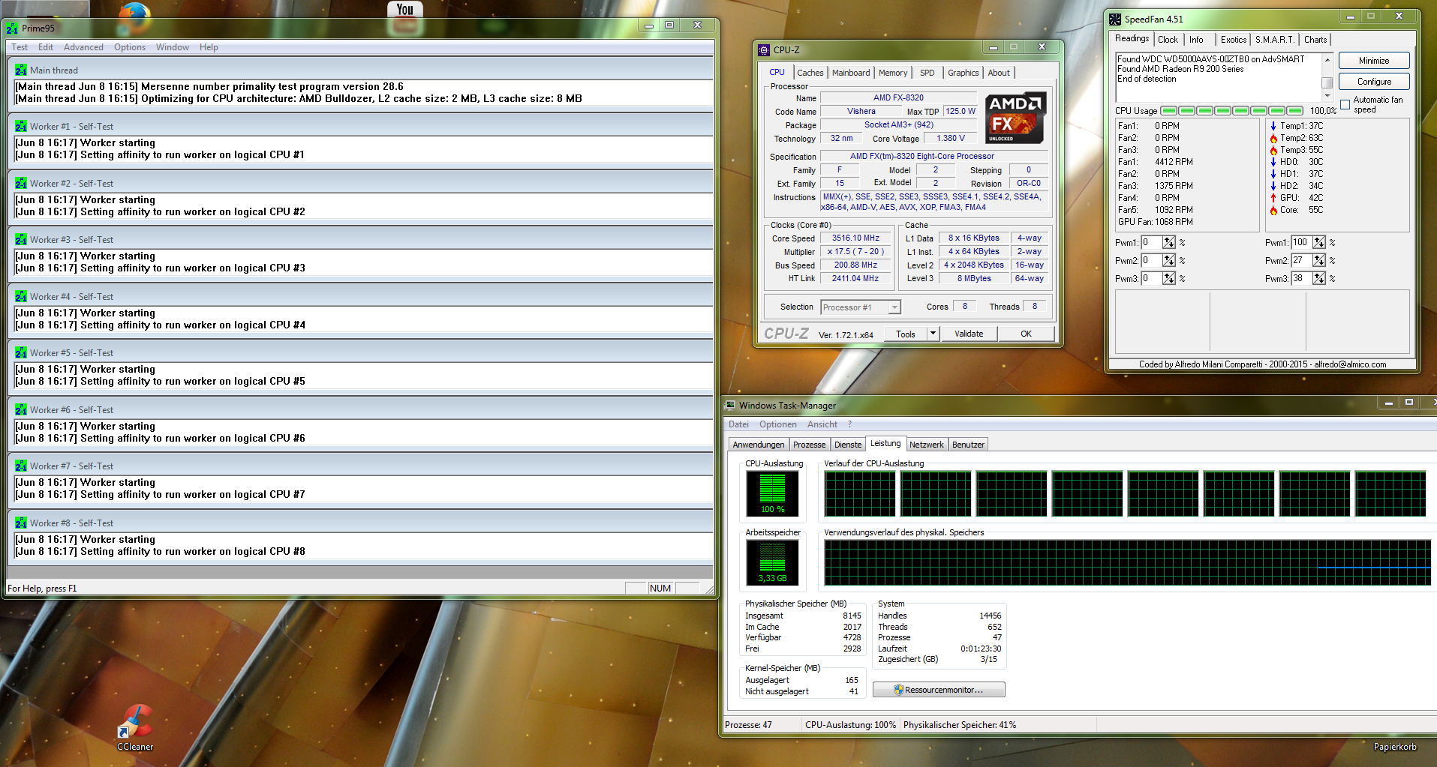
Task: Click the Worker #4 Self-Test icon
Action: click(x=21, y=297)
